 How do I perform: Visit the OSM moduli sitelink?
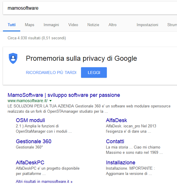coord(31,120)
